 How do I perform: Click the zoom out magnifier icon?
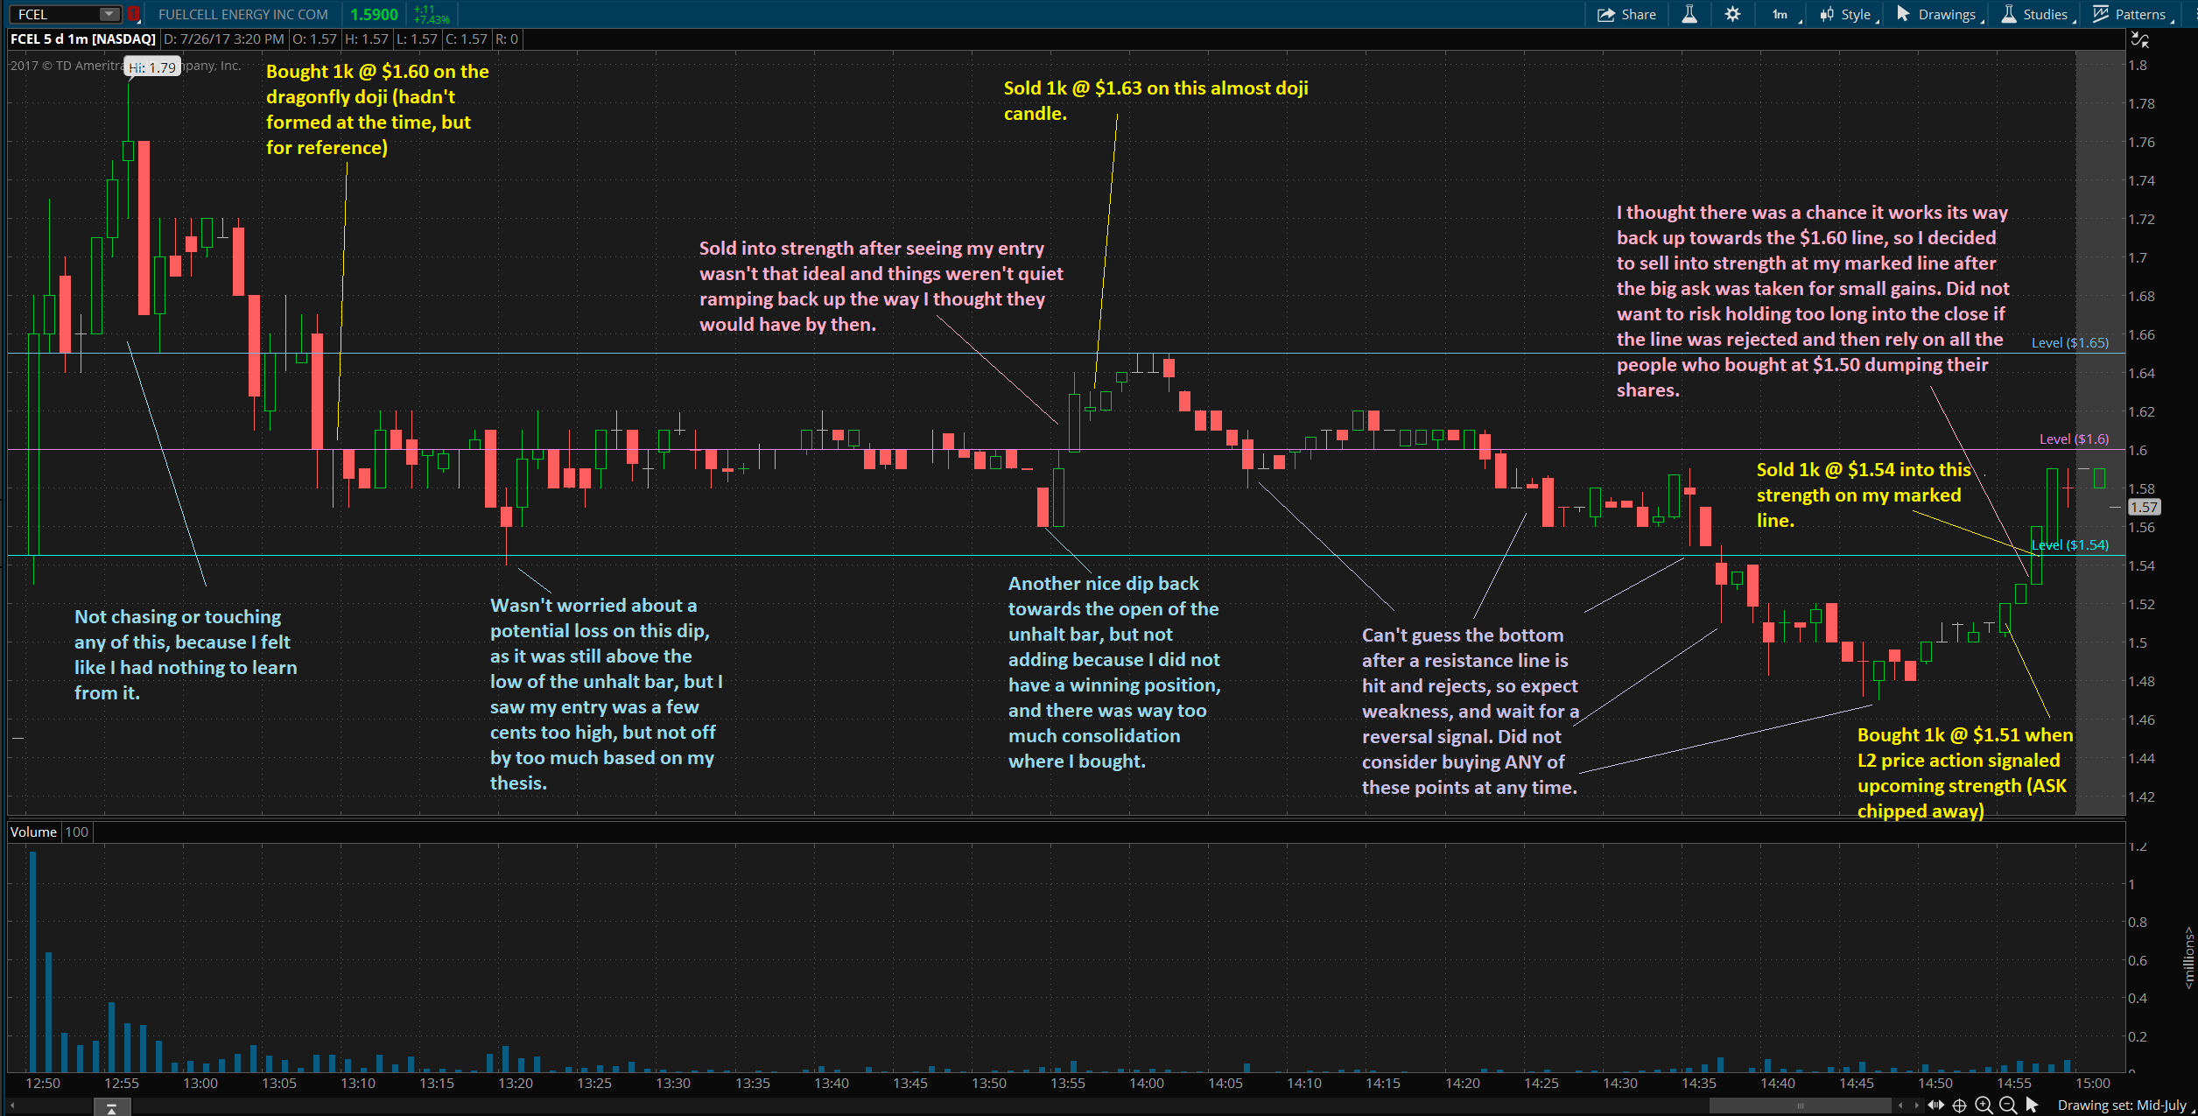coord(2008,1105)
